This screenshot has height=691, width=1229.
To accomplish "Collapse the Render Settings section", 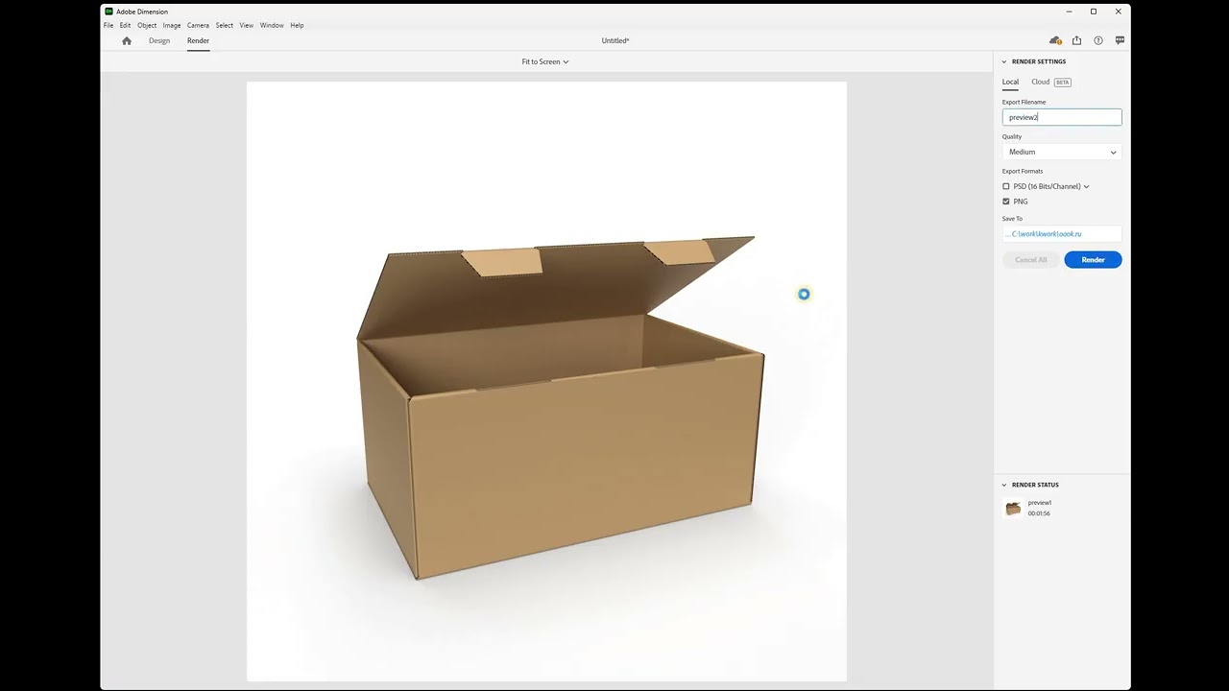I will 1004,61.
